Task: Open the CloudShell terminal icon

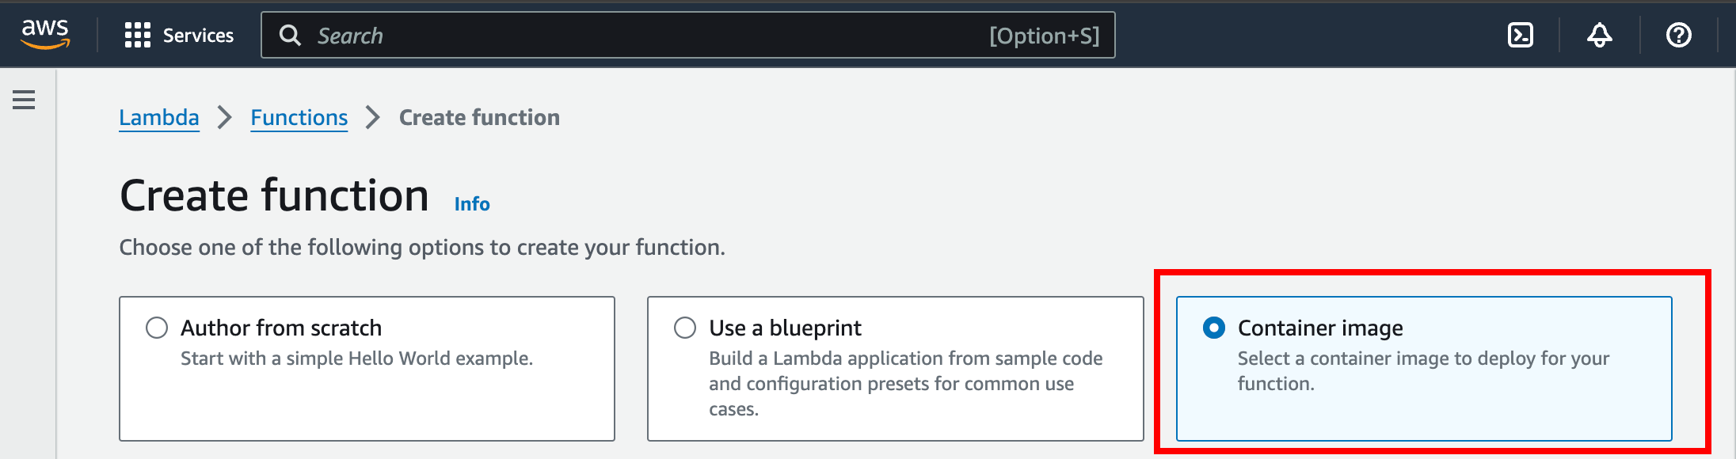Action: pyautogui.click(x=1520, y=35)
